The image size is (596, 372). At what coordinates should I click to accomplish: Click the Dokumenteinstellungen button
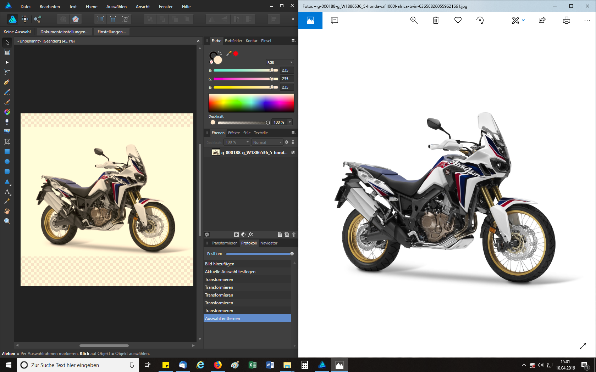[65, 32]
